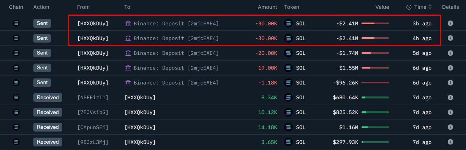Click Received badge on the 3.65K row
This screenshot has width=466, height=150.
point(48,142)
